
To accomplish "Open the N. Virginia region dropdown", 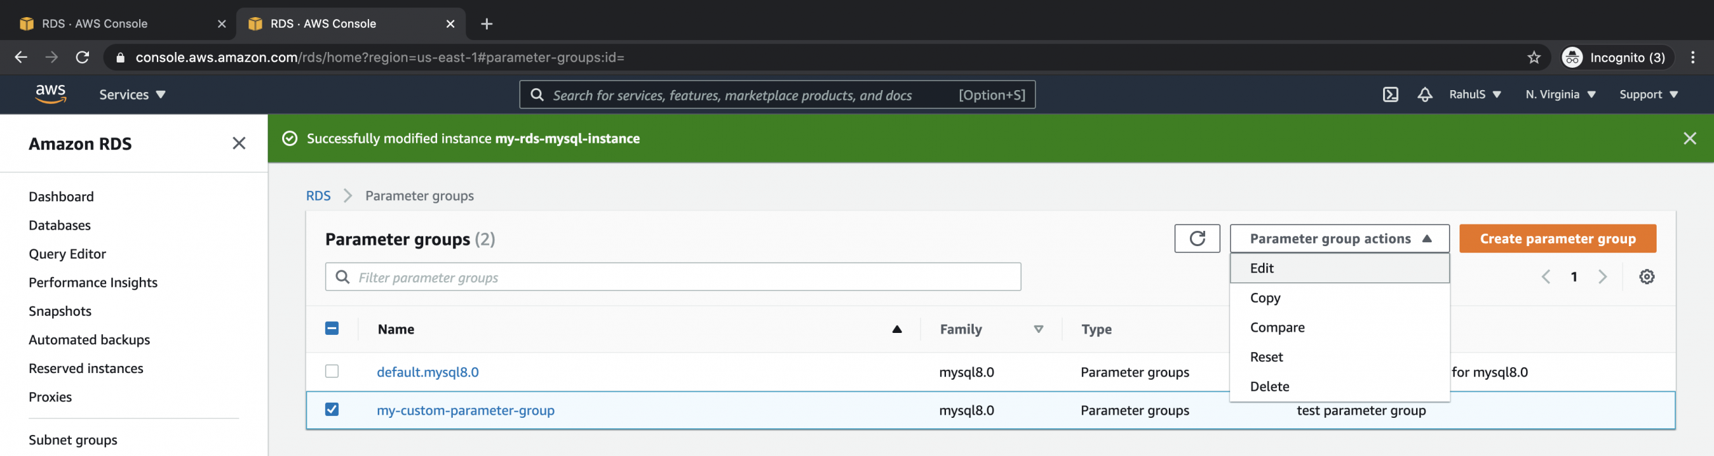I will [x=1560, y=94].
